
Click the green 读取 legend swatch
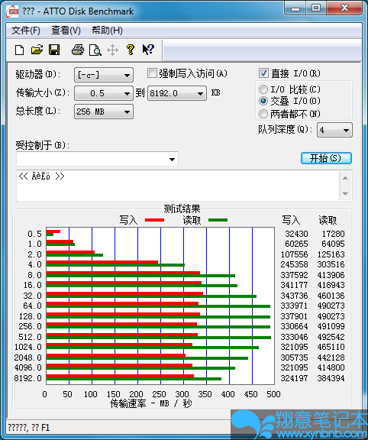[218, 220]
